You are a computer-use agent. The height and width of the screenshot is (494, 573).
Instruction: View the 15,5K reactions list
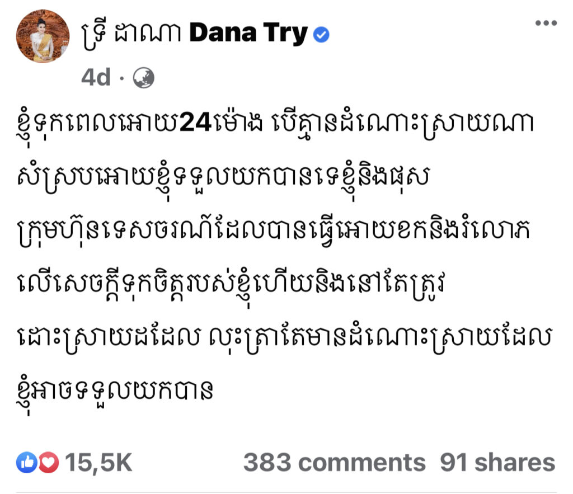(x=98, y=463)
